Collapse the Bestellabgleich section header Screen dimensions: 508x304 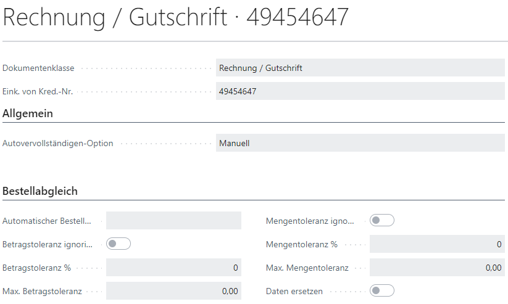click(x=40, y=191)
